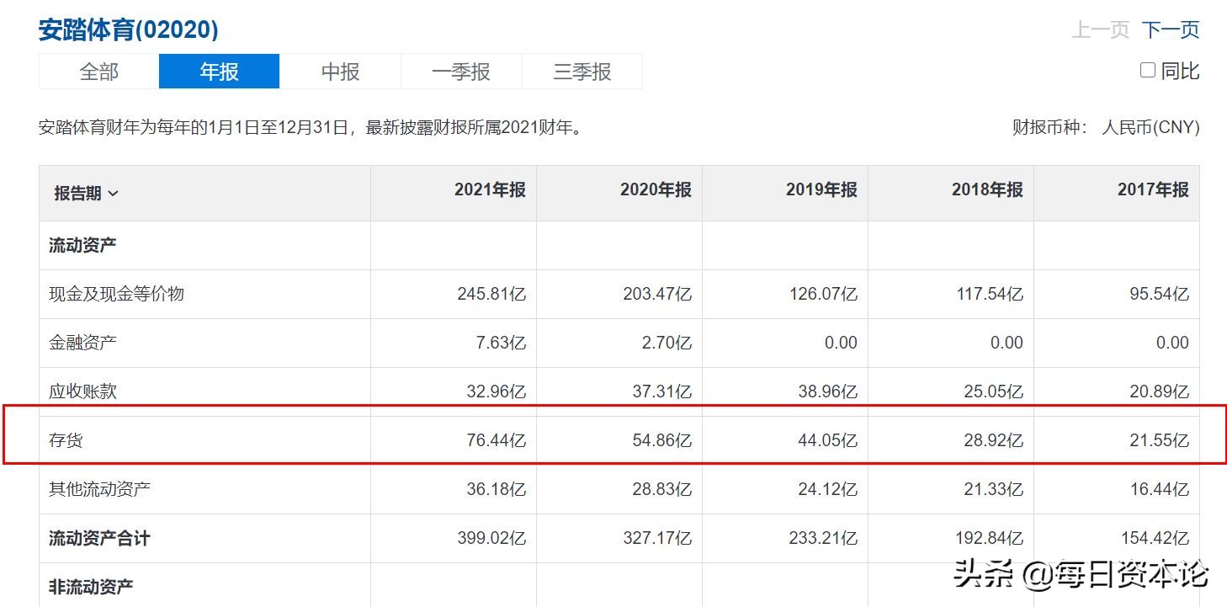Click the 36.18亿 other current assets value
This screenshot has width=1227, height=607.
(497, 489)
